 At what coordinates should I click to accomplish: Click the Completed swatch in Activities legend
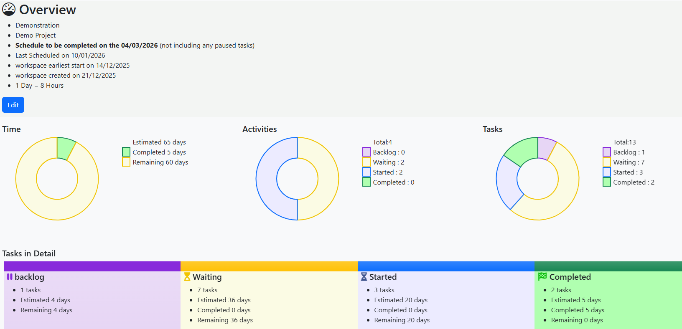(366, 182)
